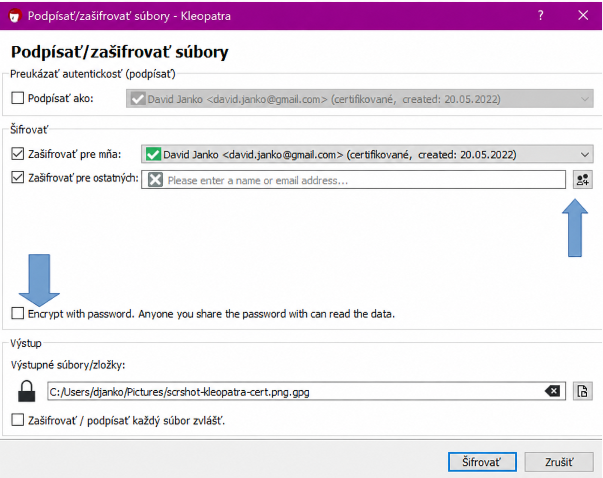Uncheck 'Zašifrovať pre mňa' checkbox

(x=18, y=154)
